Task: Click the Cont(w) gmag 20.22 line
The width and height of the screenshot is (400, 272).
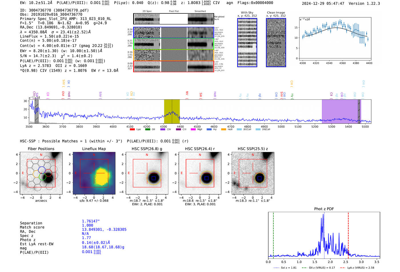Action: tap(67, 45)
